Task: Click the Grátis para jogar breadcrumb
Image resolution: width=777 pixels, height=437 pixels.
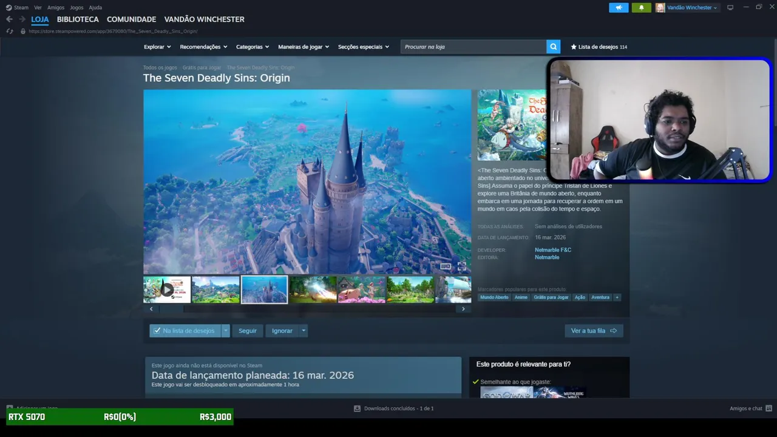Action: [x=202, y=68]
